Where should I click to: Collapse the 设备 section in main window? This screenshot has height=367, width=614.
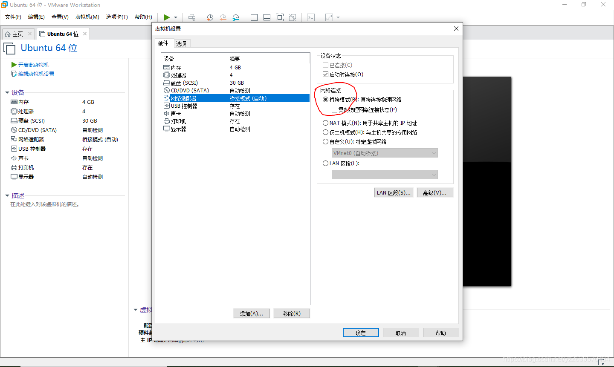pyautogui.click(x=7, y=92)
